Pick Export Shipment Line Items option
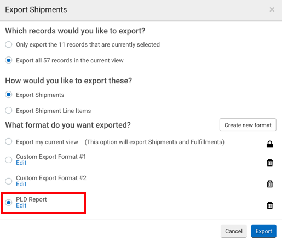Viewport: 282px width, 241px height. 9,111
